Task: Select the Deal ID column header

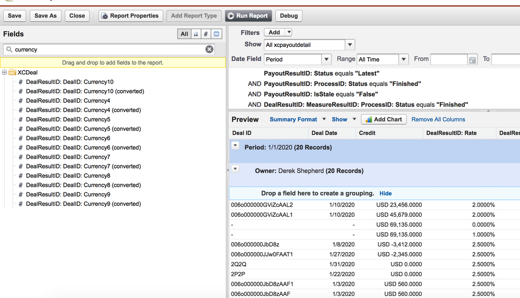Action: (x=269, y=133)
